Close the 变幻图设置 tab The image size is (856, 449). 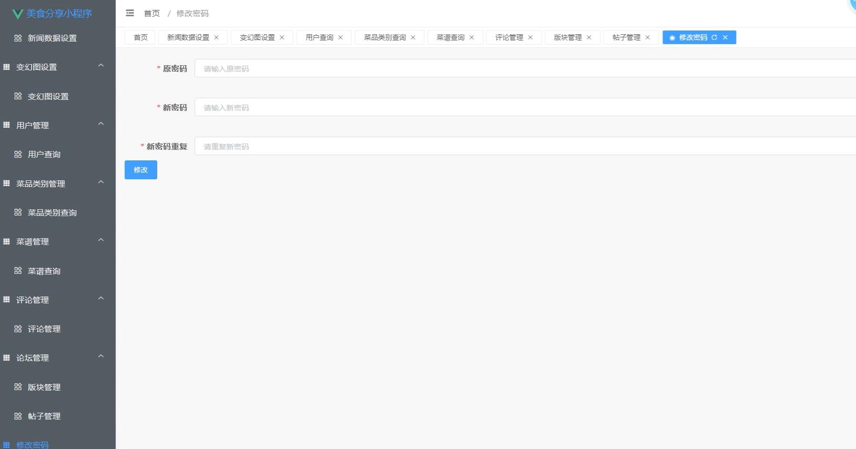(x=282, y=37)
